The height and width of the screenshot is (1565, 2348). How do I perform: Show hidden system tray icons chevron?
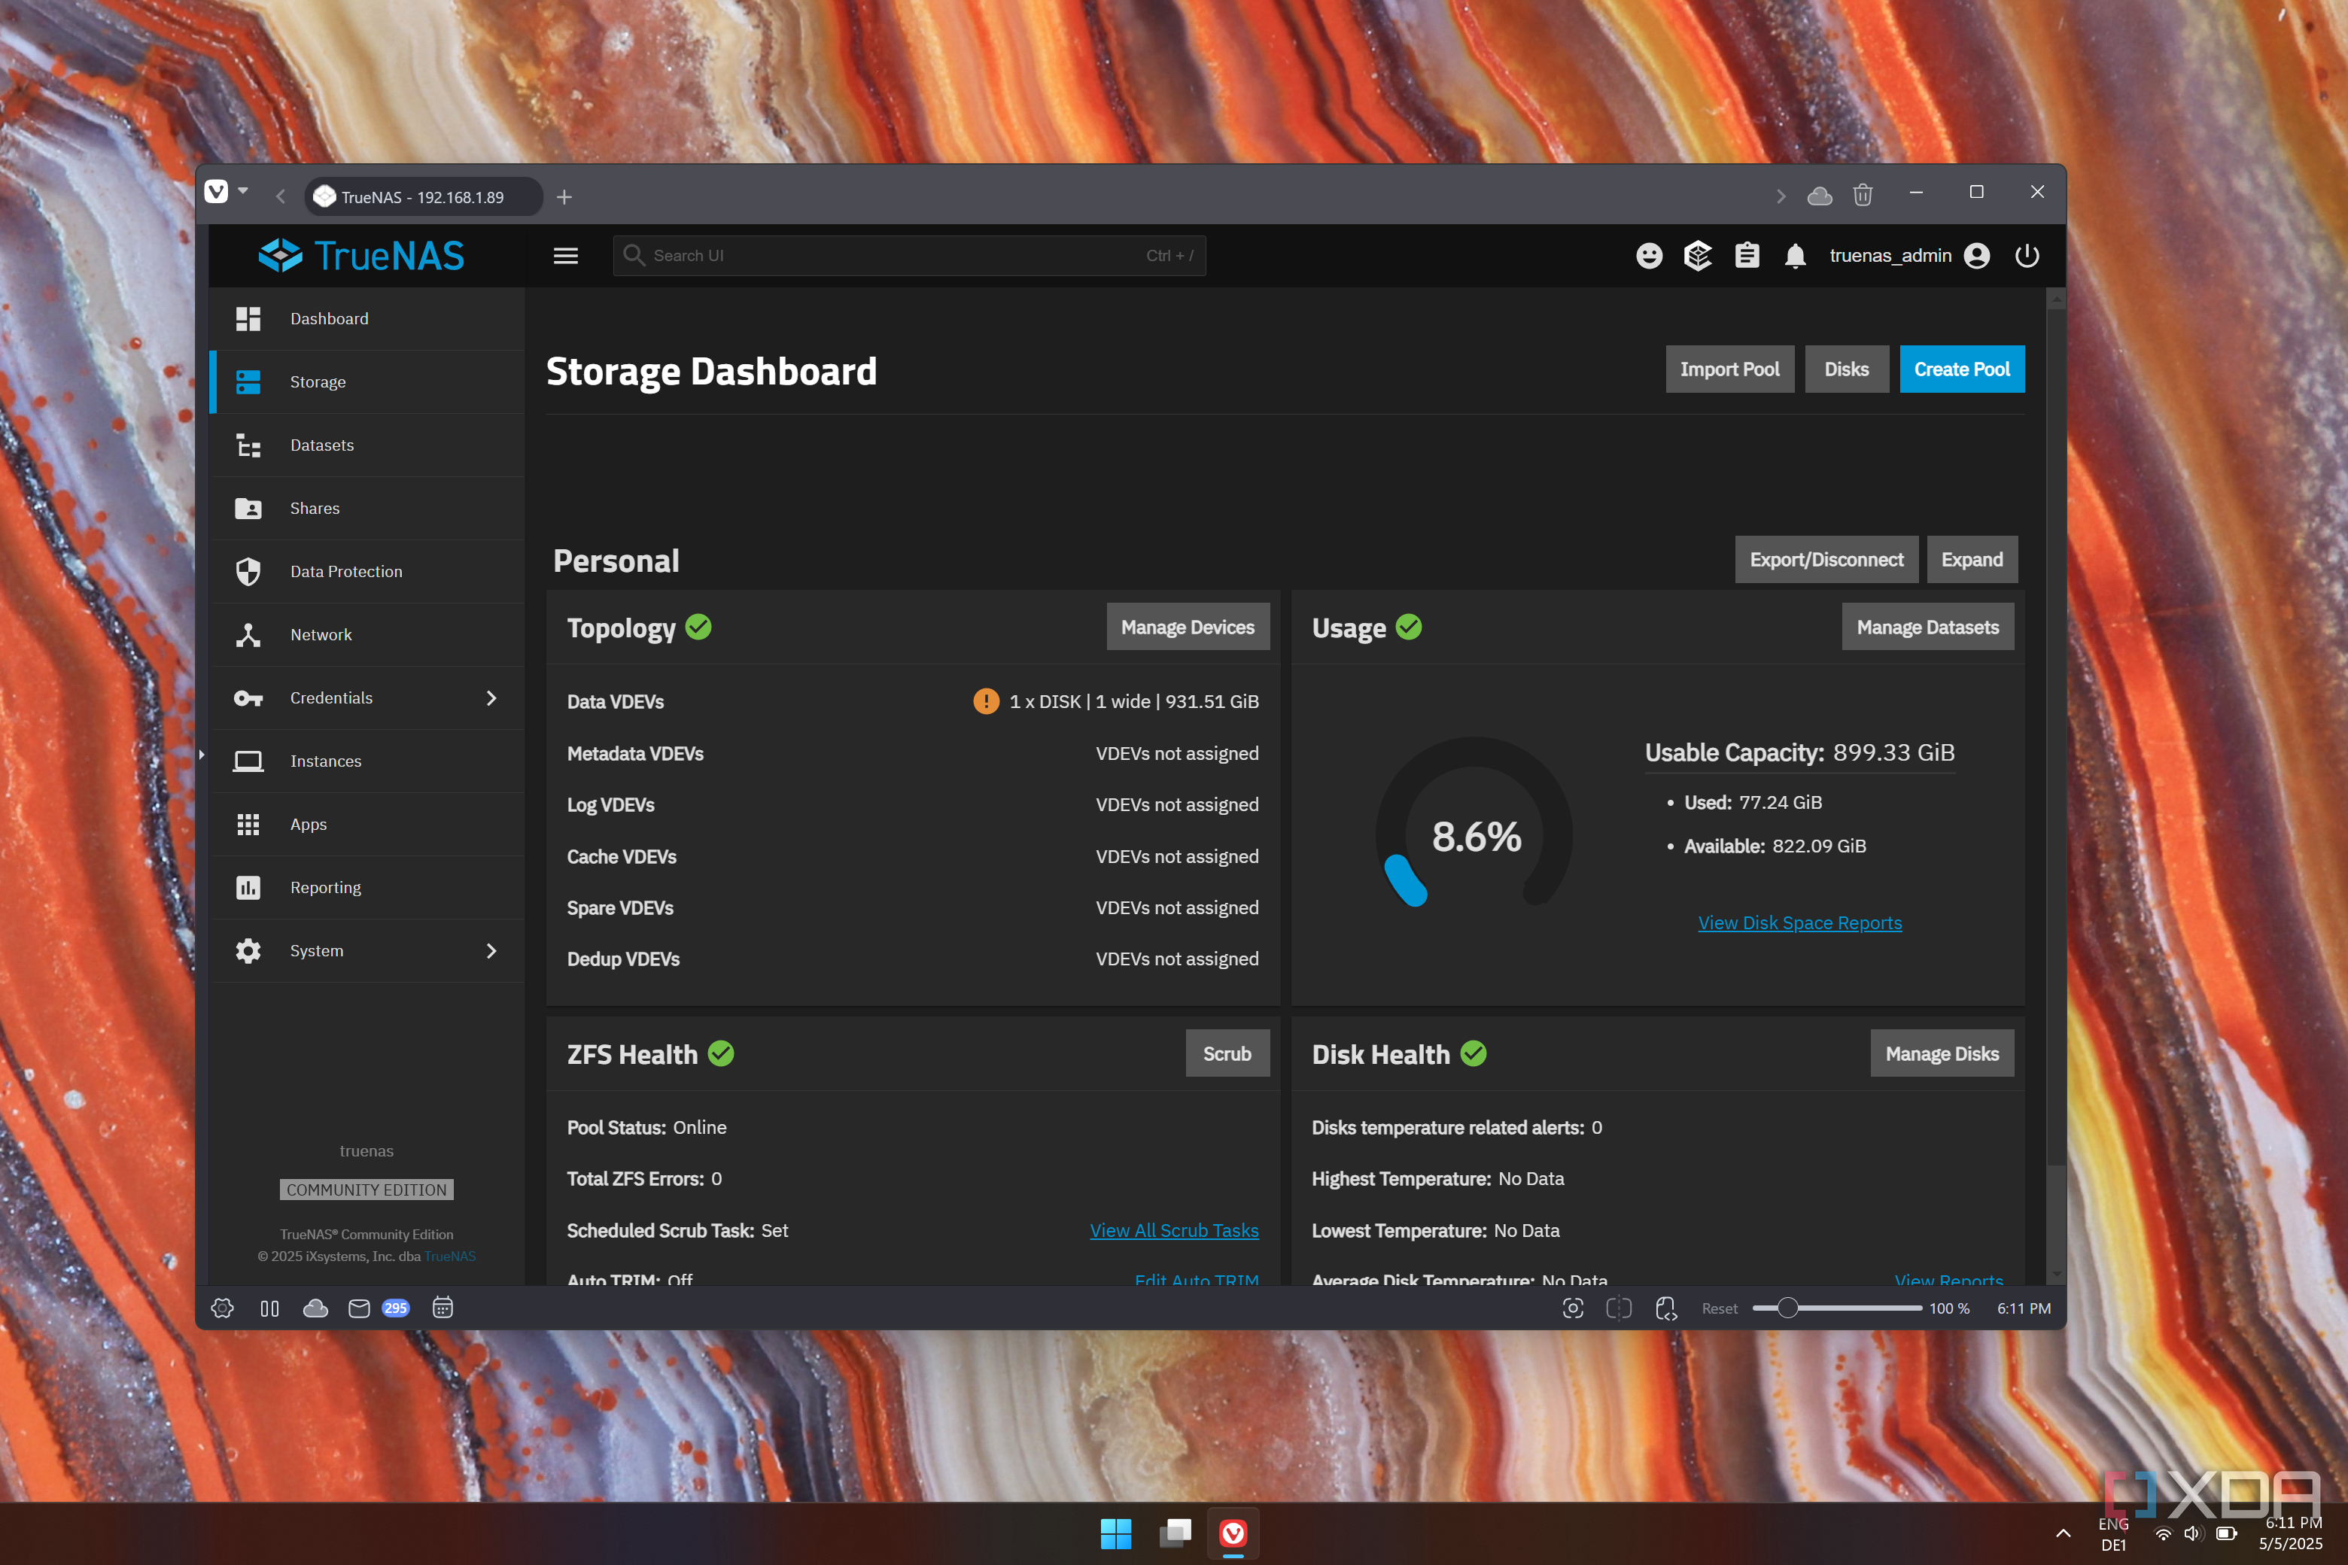click(2063, 1533)
